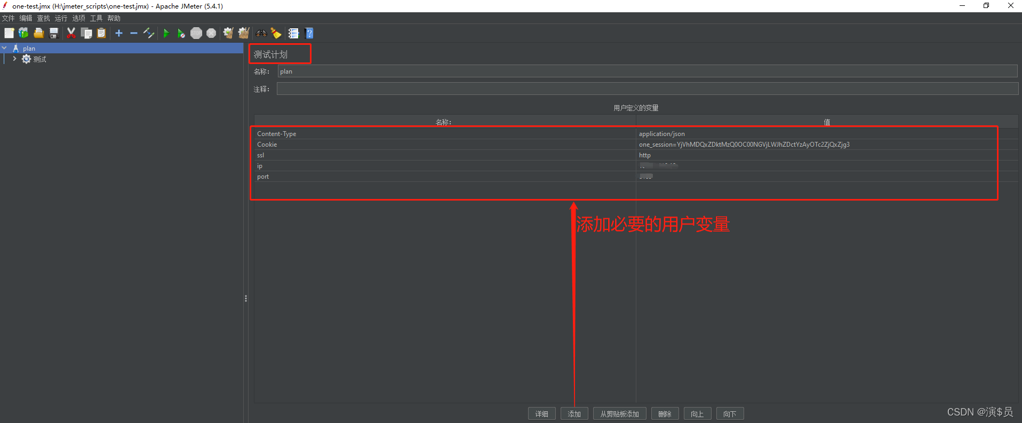Click the 值 column header
This screenshot has height=423, width=1022.
click(827, 122)
